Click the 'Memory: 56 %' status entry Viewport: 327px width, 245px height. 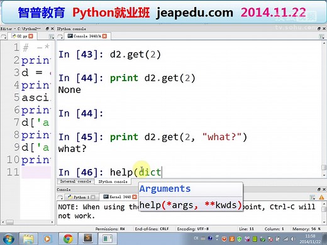tap(306, 229)
